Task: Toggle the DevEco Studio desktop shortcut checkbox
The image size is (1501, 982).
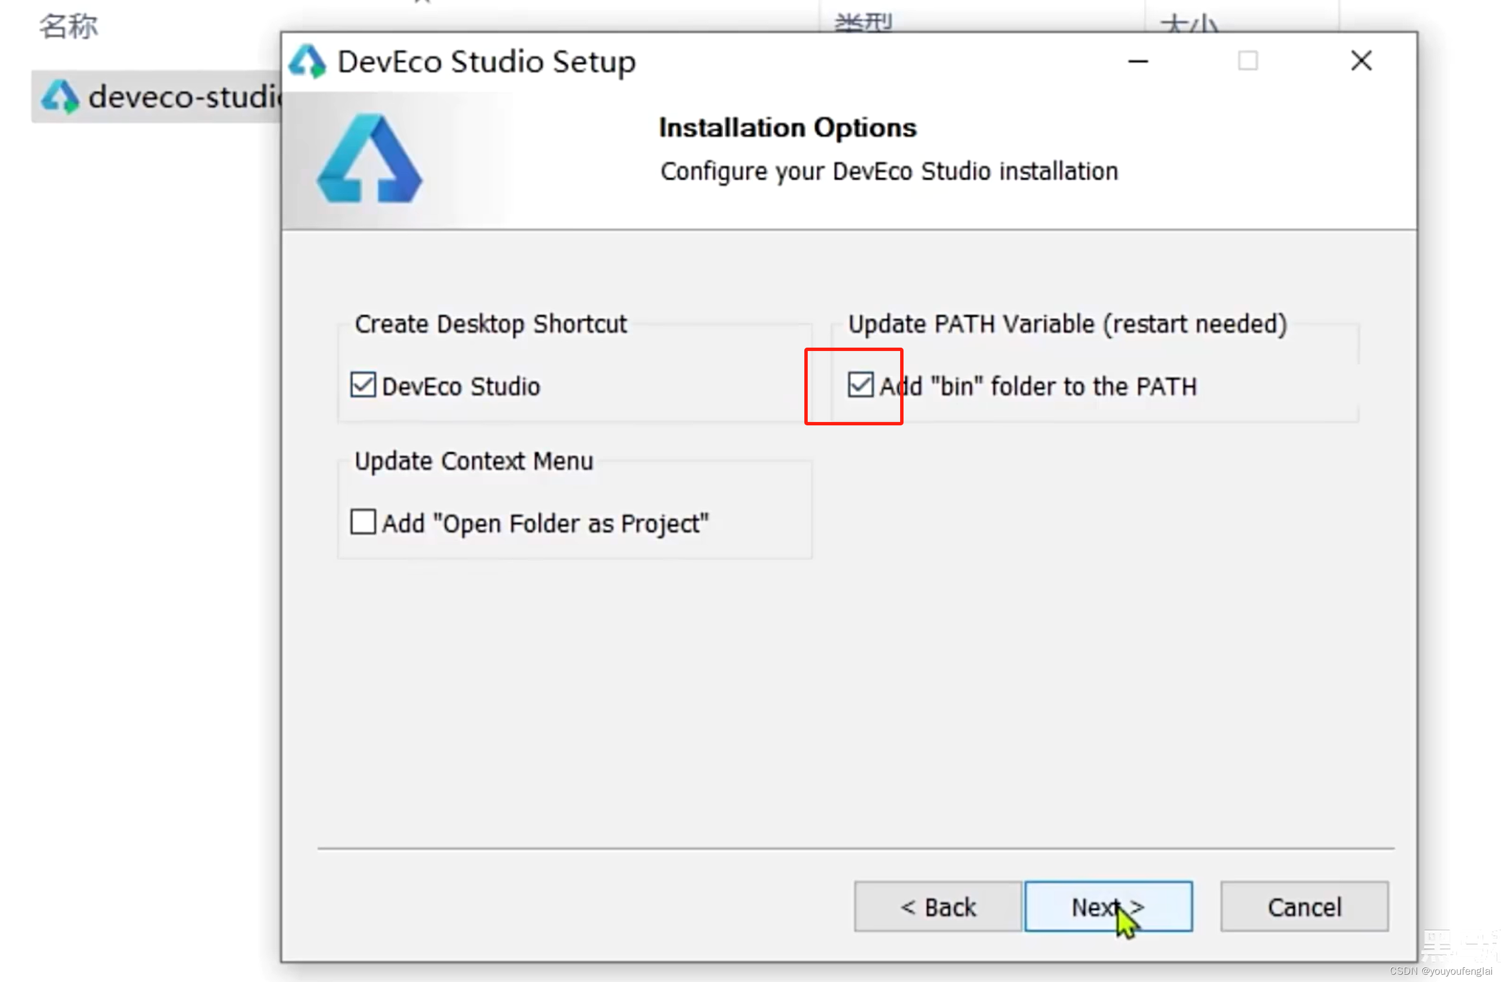Action: click(x=362, y=386)
